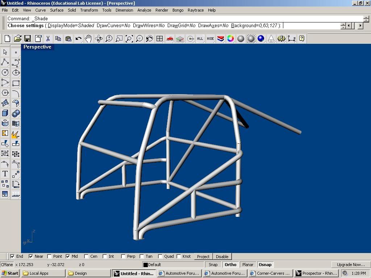371x278 pixels.
Task: Toggle the Perp osnap checkbox
Action: pos(124,256)
